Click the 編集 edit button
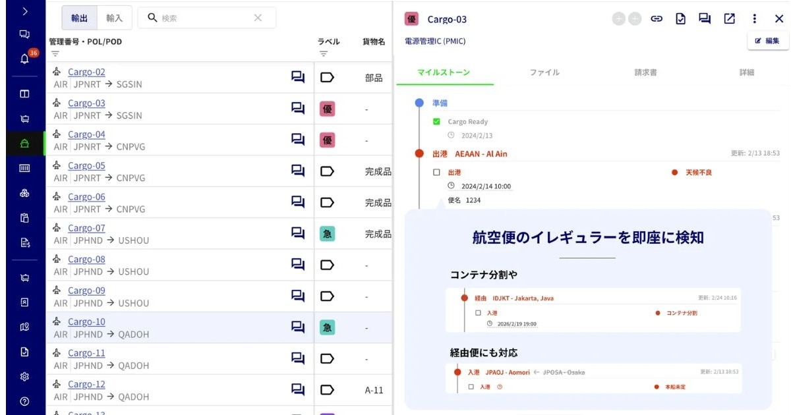The height and width of the screenshot is (415, 791). (767, 41)
